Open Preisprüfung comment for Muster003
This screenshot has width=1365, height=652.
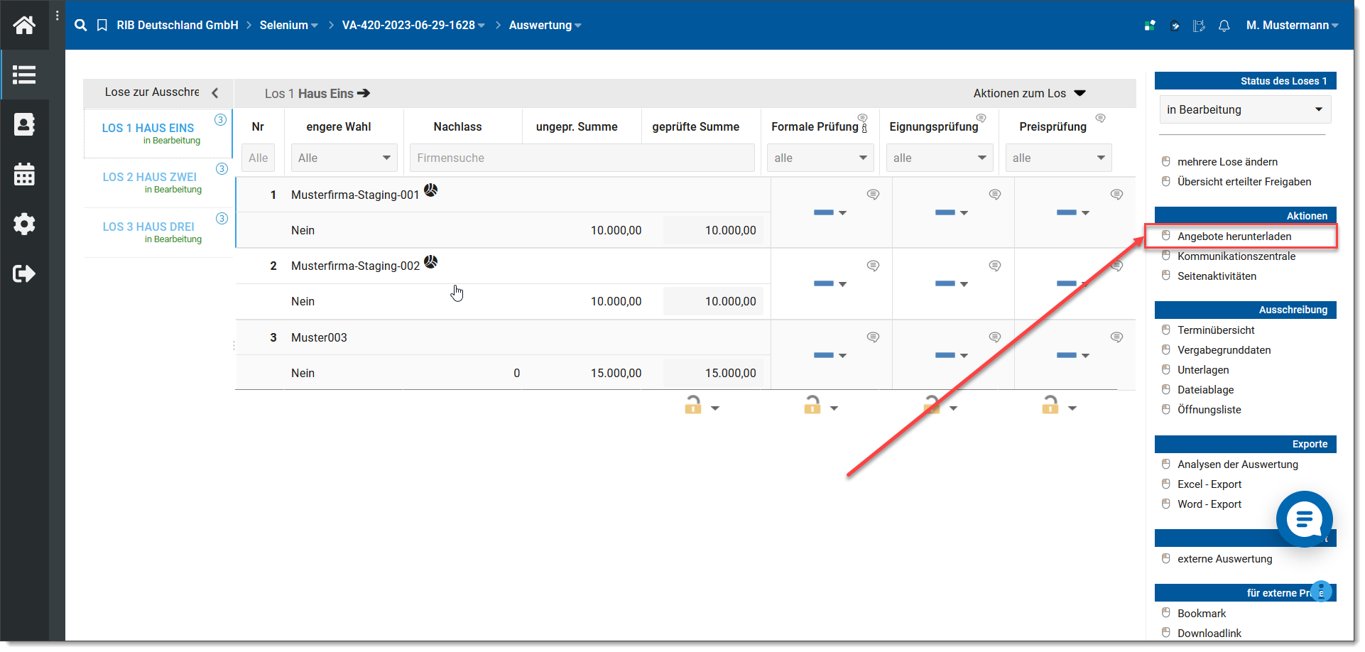click(x=1116, y=337)
